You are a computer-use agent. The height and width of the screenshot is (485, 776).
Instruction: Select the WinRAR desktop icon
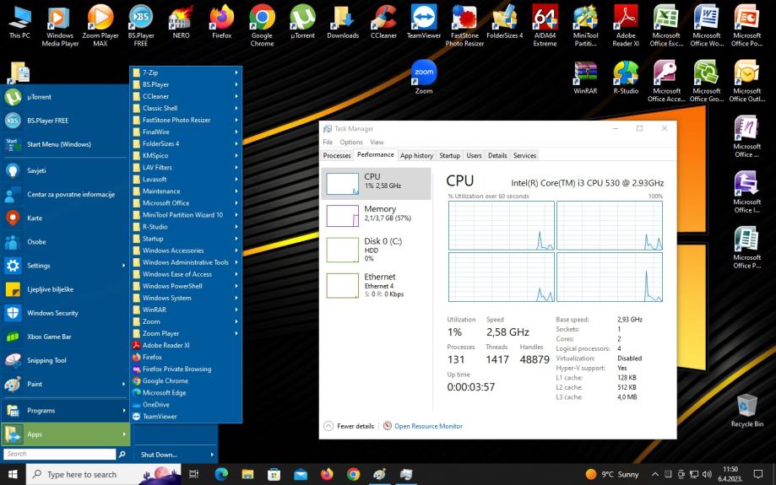click(585, 77)
